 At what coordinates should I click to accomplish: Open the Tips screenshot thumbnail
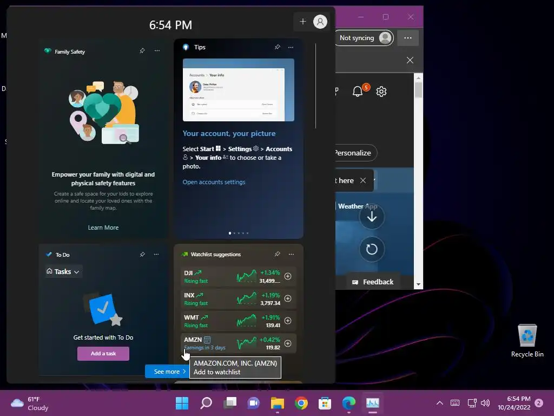coord(239,90)
